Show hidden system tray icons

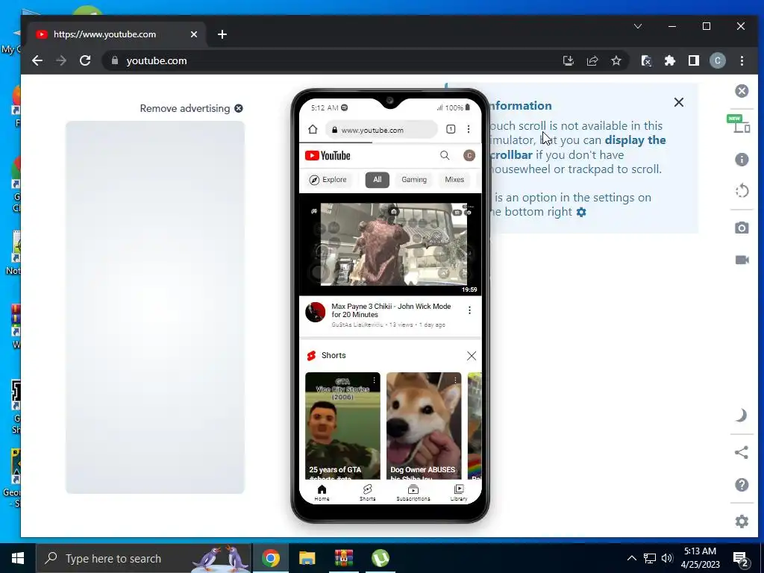631,558
